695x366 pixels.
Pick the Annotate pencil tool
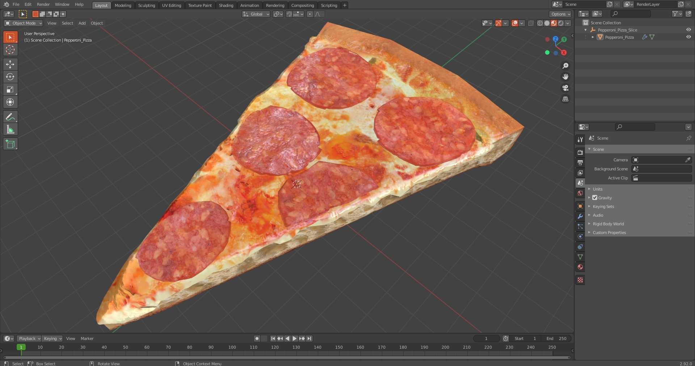tap(10, 116)
